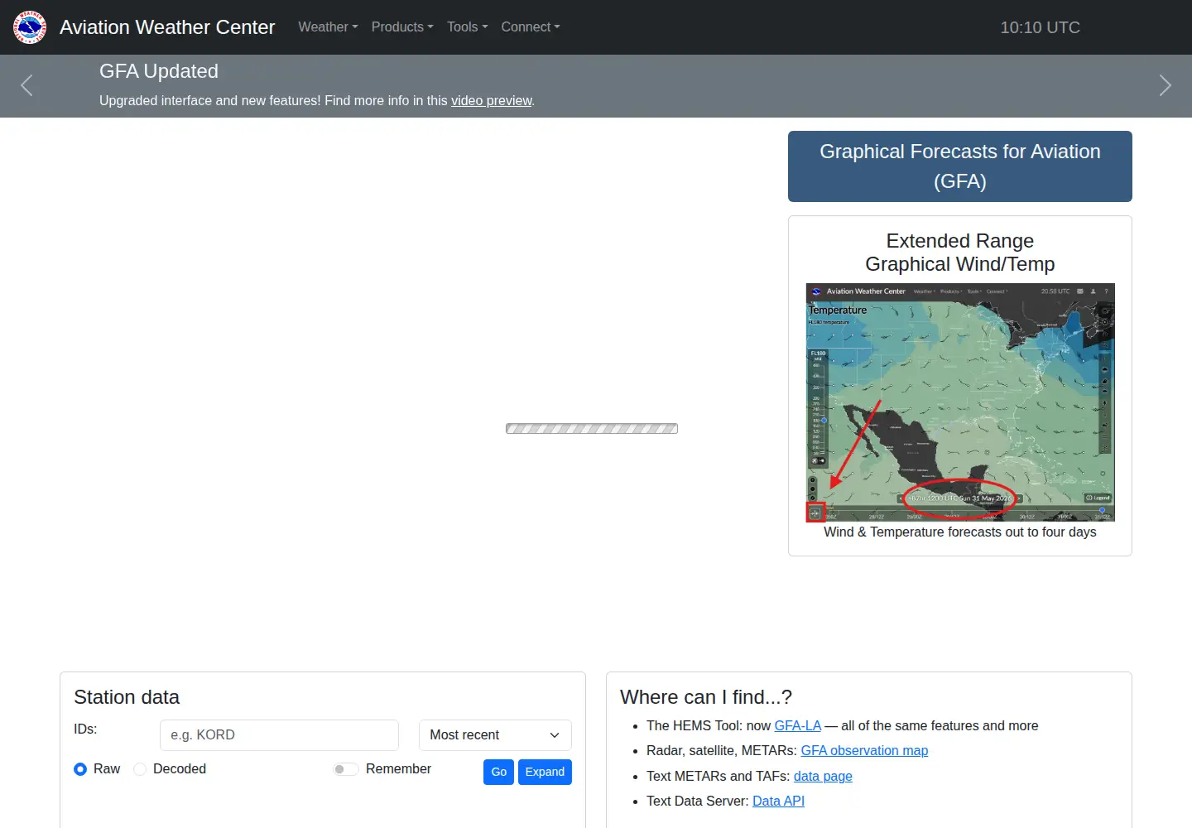Click the 10:10 UTC clock
This screenshot has height=828, width=1192.
pyautogui.click(x=1040, y=27)
